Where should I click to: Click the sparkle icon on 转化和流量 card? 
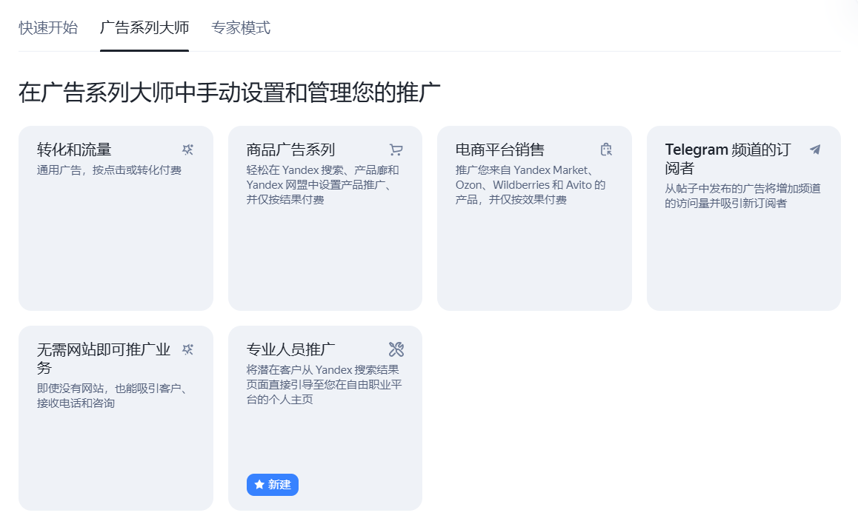coord(187,150)
